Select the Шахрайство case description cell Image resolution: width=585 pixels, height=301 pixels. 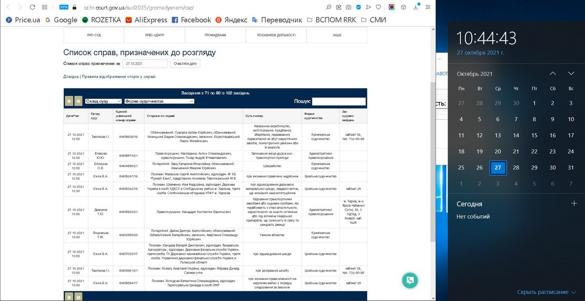(x=272, y=166)
